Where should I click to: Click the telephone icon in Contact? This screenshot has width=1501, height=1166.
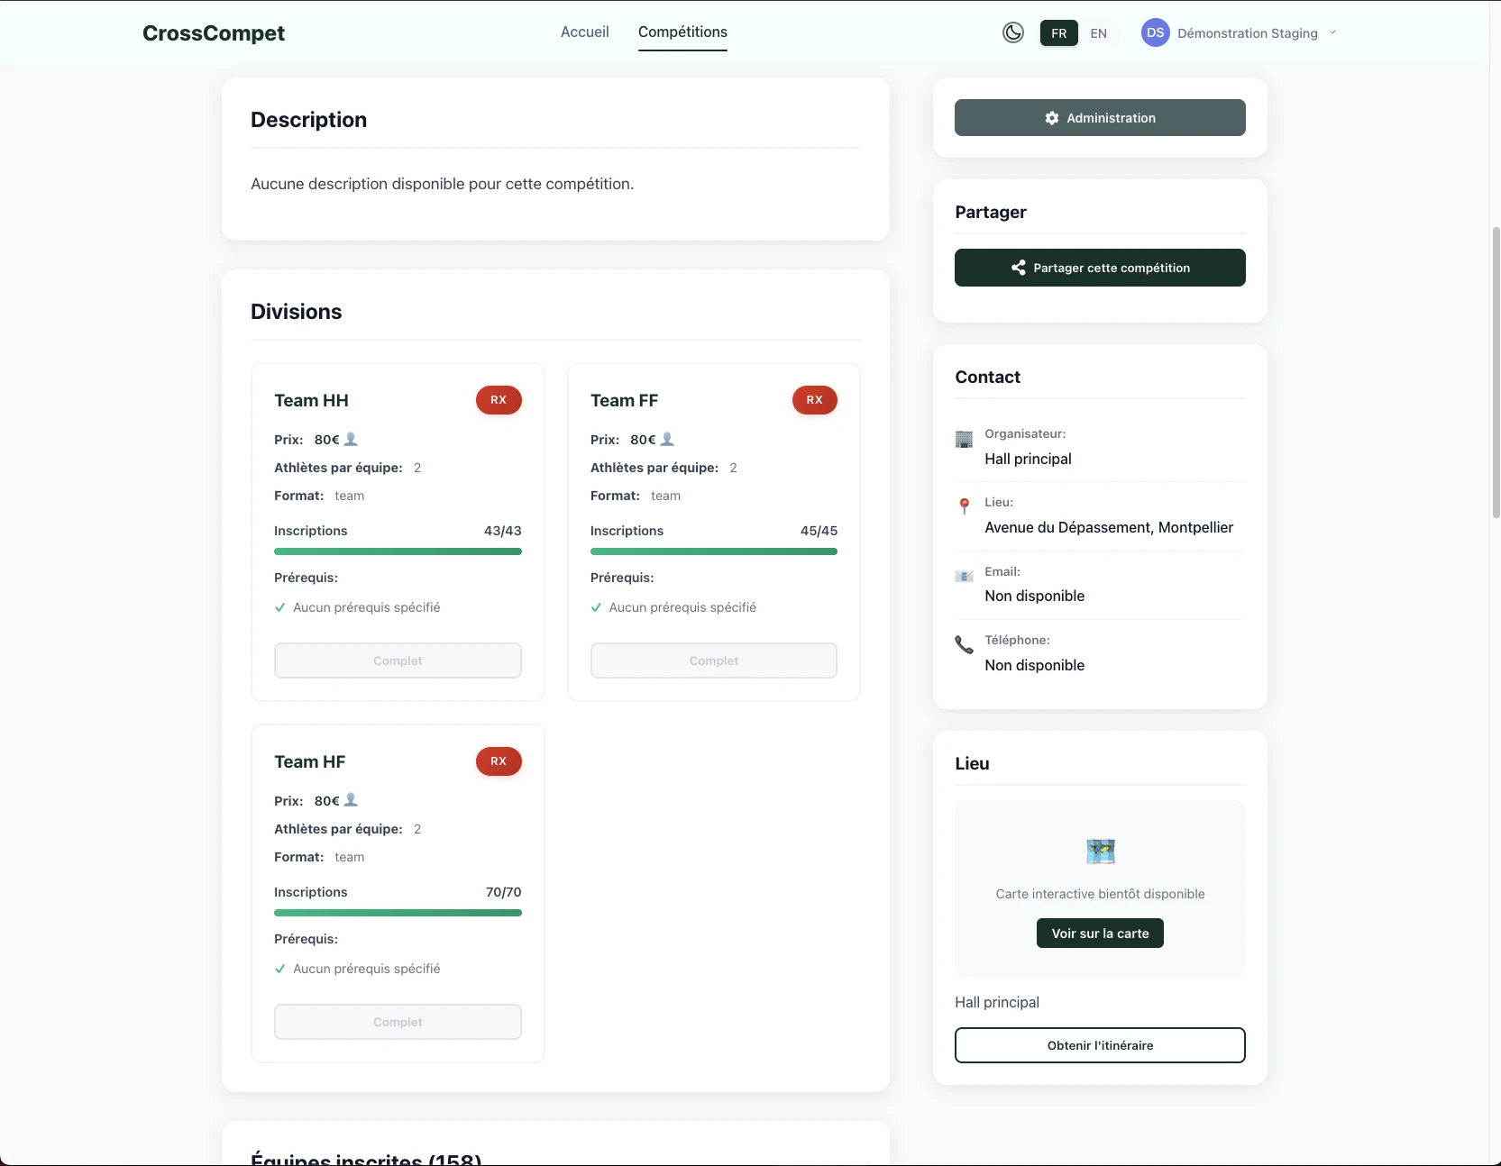tap(964, 644)
